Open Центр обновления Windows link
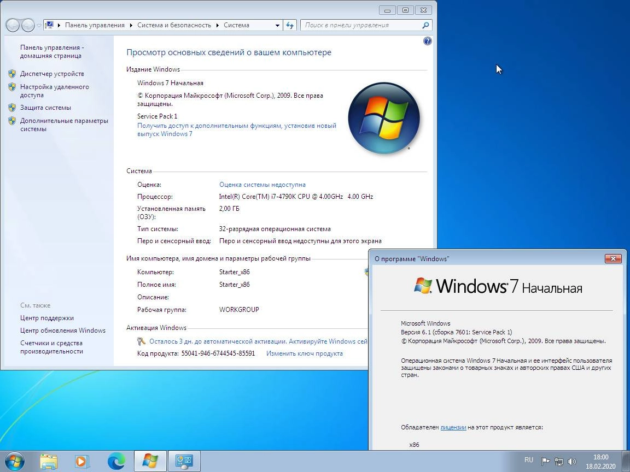630x472 pixels. tap(63, 331)
